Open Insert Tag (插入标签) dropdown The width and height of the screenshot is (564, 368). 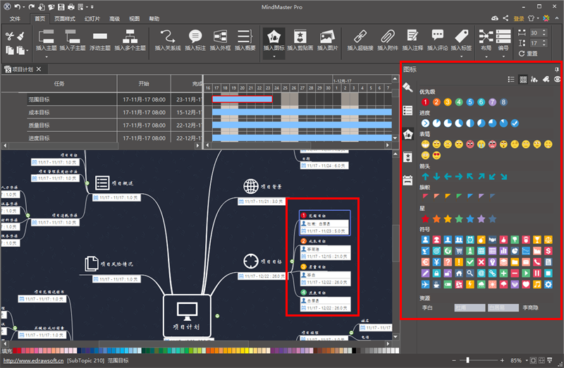(x=461, y=56)
